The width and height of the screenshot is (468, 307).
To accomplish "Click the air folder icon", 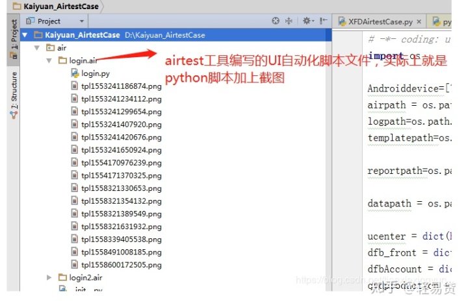I will pyautogui.click(x=51, y=47).
